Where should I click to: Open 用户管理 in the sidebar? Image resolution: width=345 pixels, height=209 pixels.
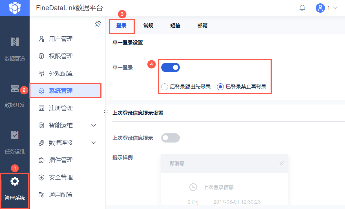61,39
